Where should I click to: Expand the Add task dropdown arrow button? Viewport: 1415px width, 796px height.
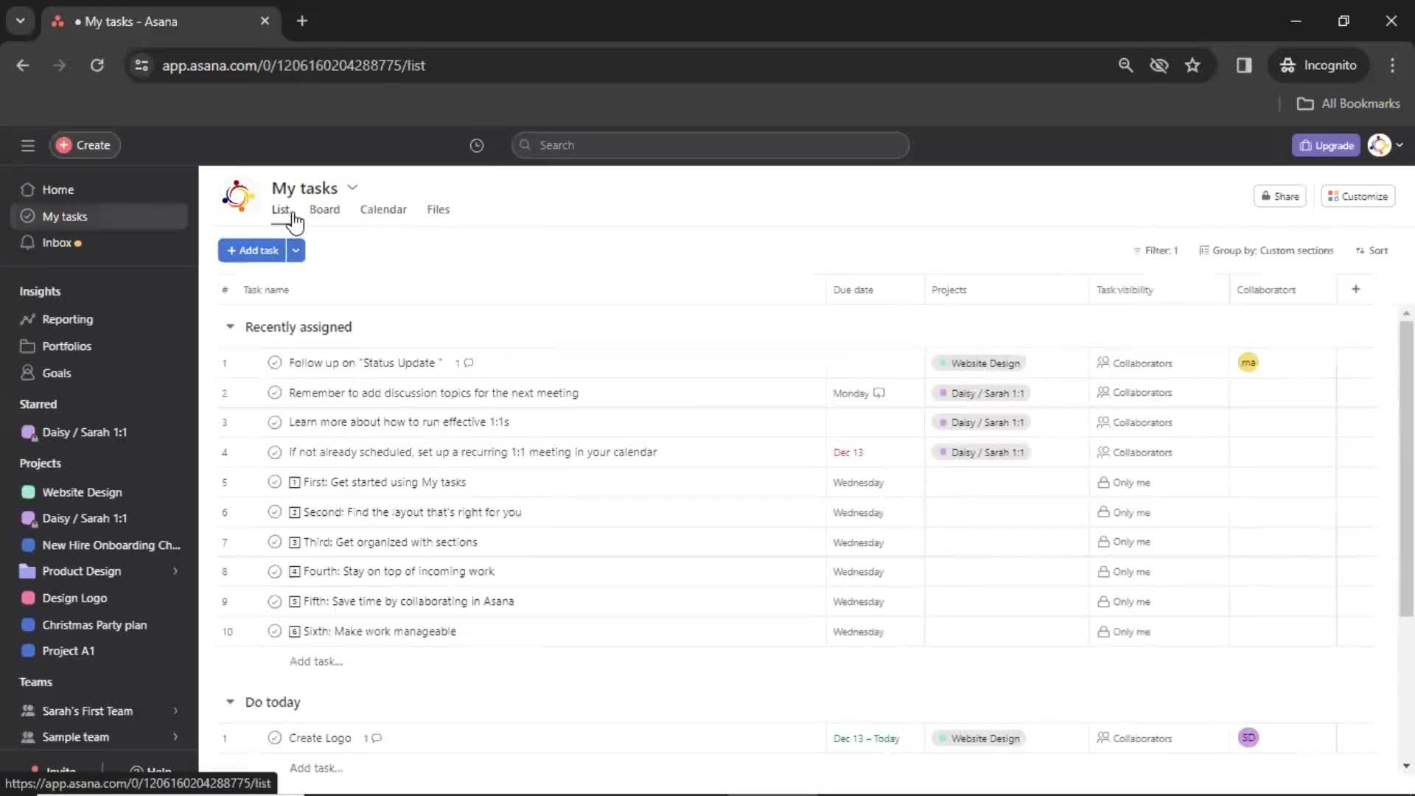tap(296, 250)
